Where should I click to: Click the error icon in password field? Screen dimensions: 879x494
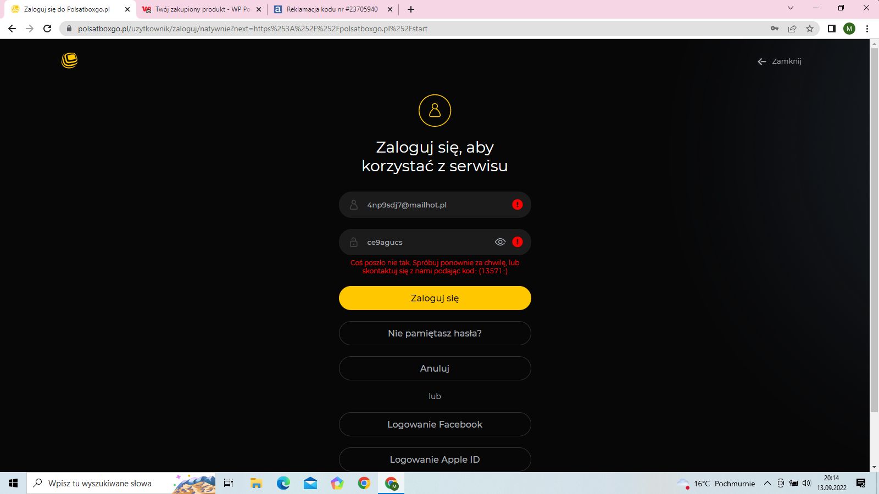(518, 242)
